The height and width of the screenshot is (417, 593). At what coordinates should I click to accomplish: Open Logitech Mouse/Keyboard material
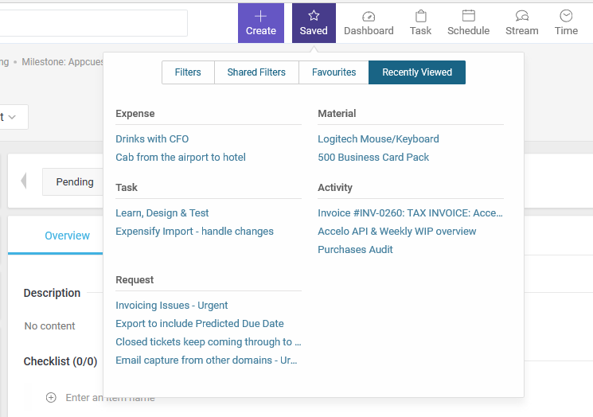378,138
